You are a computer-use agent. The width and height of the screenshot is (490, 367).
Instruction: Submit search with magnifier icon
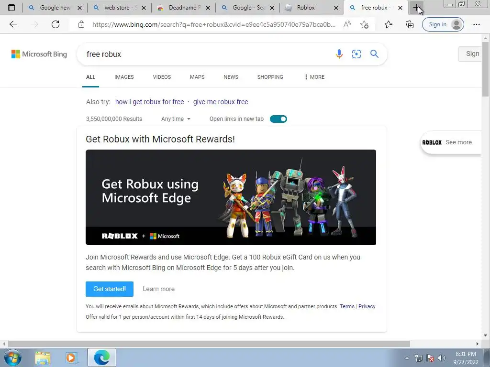click(x=374, y=54)
